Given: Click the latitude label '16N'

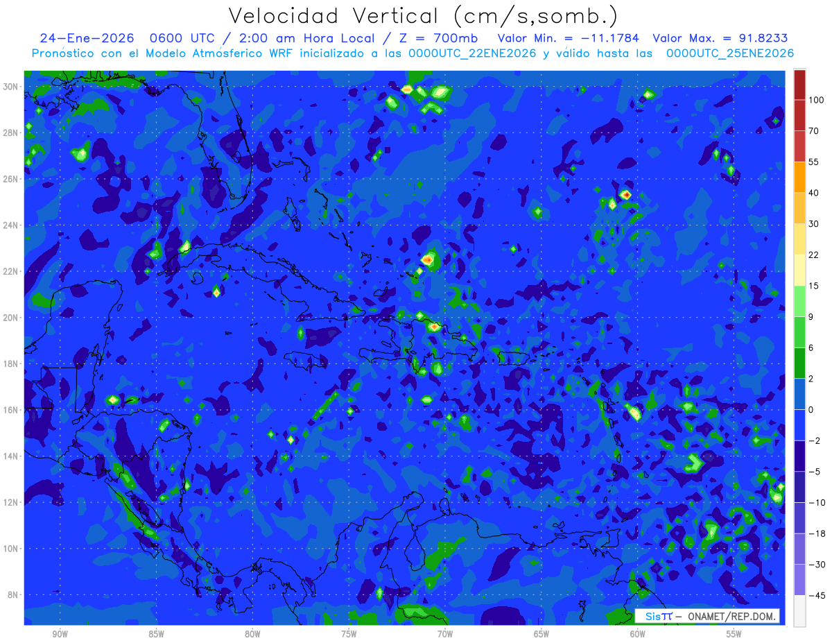Looking at the screenshot, I should [11, 410].
